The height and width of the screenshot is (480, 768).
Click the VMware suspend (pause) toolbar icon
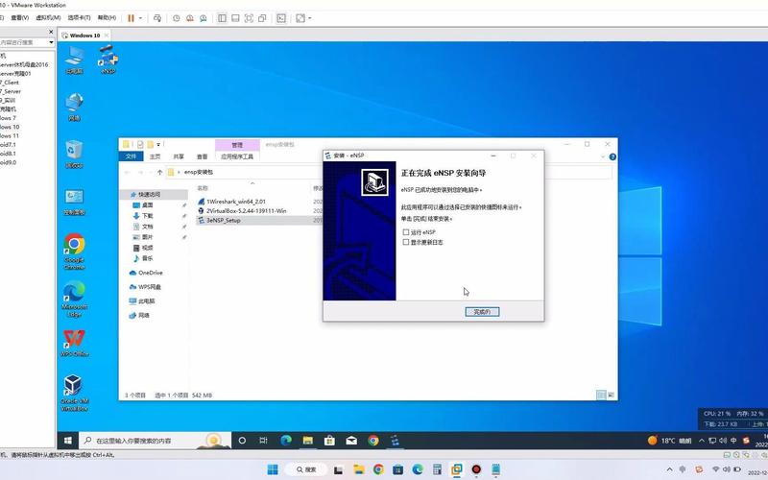pyautogui.click(x=131, y=18)
